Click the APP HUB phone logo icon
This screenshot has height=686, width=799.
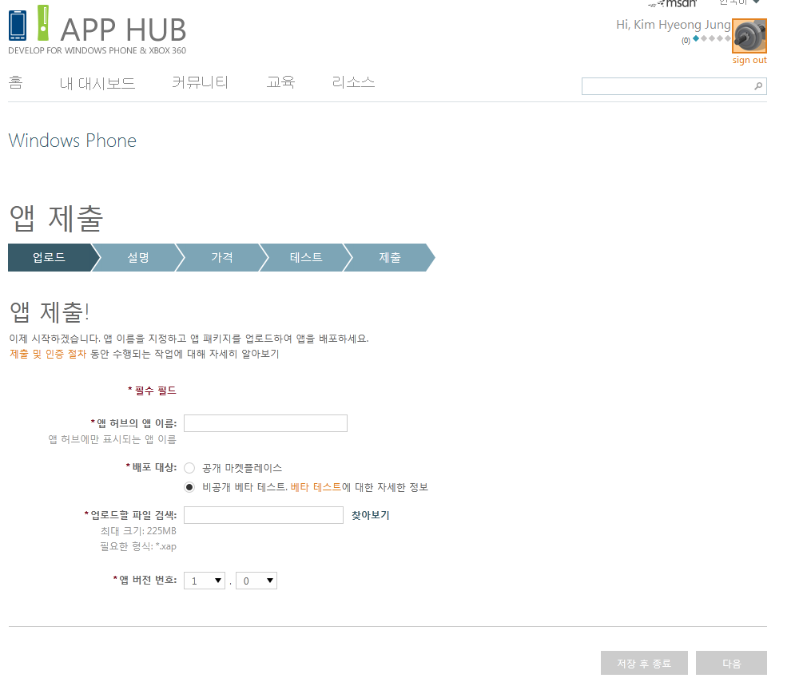[x=18, y=25]
